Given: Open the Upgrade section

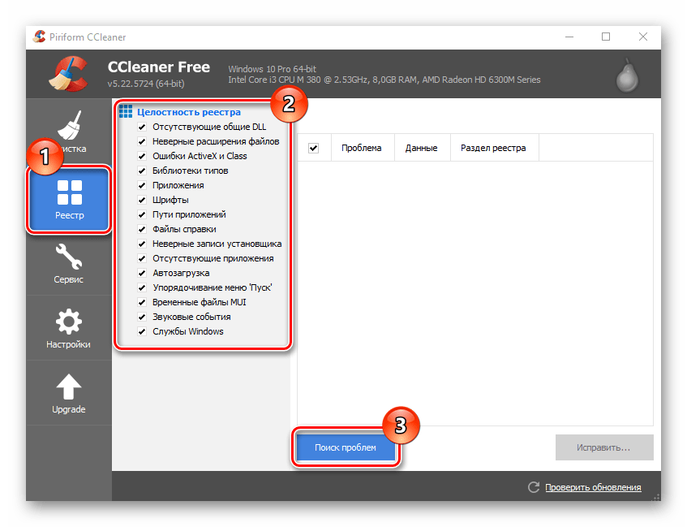Looking at the screenshot, I should click(69, 393).
